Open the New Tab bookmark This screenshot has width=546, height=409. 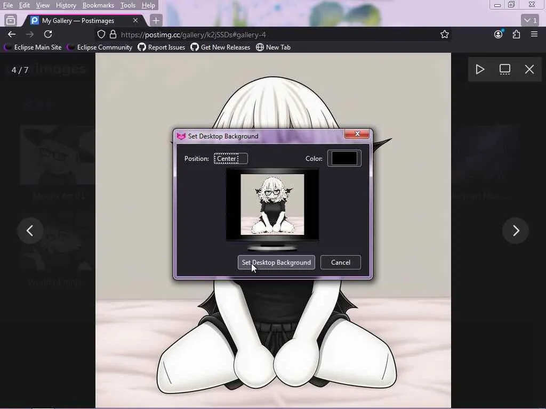(x=274, y=47)
